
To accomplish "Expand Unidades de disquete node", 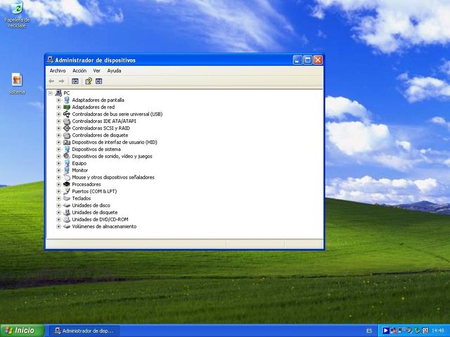I will 58,212.
